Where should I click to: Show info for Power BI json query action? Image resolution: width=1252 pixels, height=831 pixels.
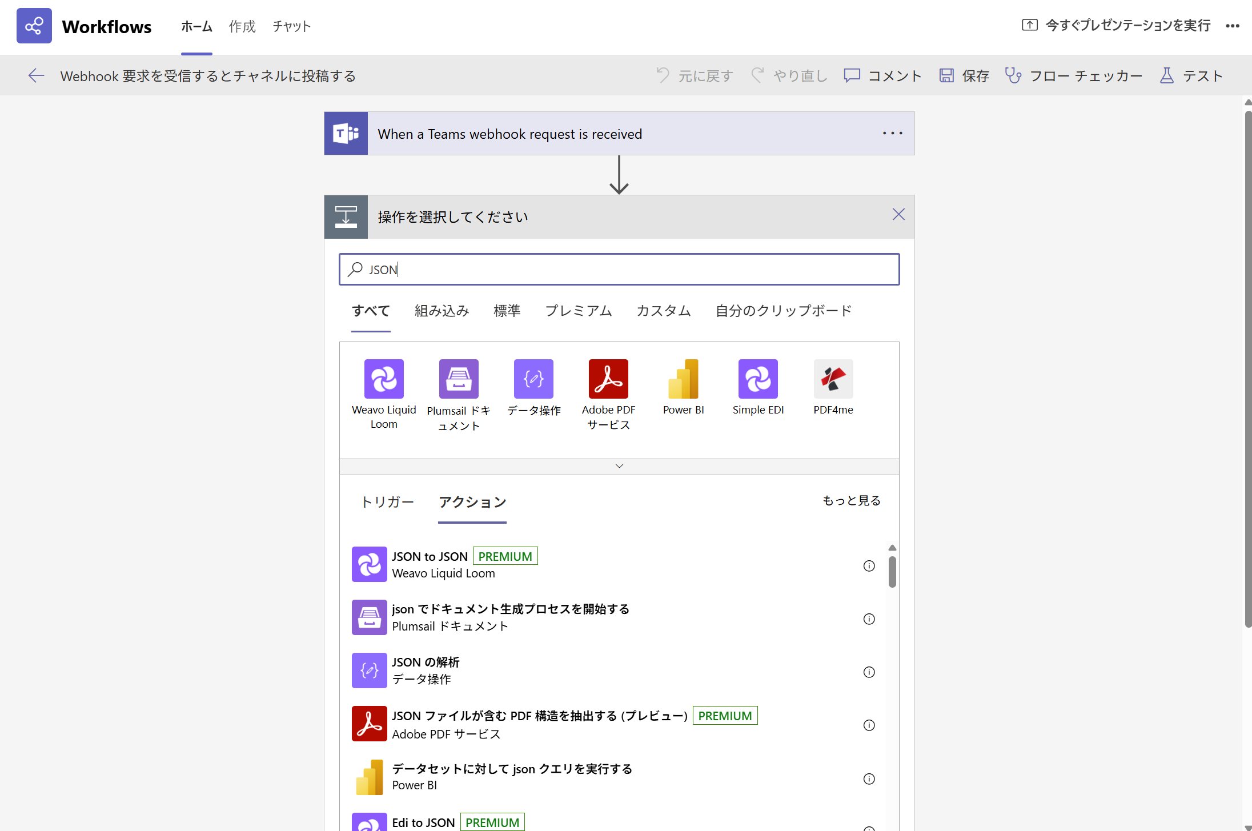pos(869,779)
